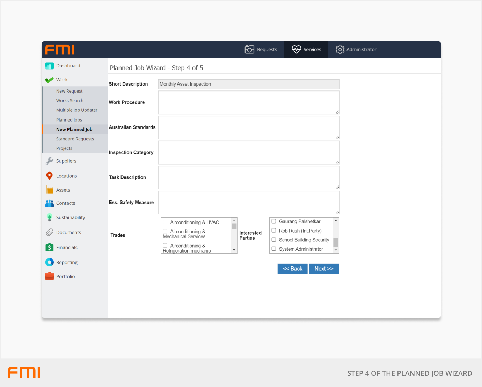Click the Assets factory icon
Screen dimensions: 482x387
coord(49,190)
